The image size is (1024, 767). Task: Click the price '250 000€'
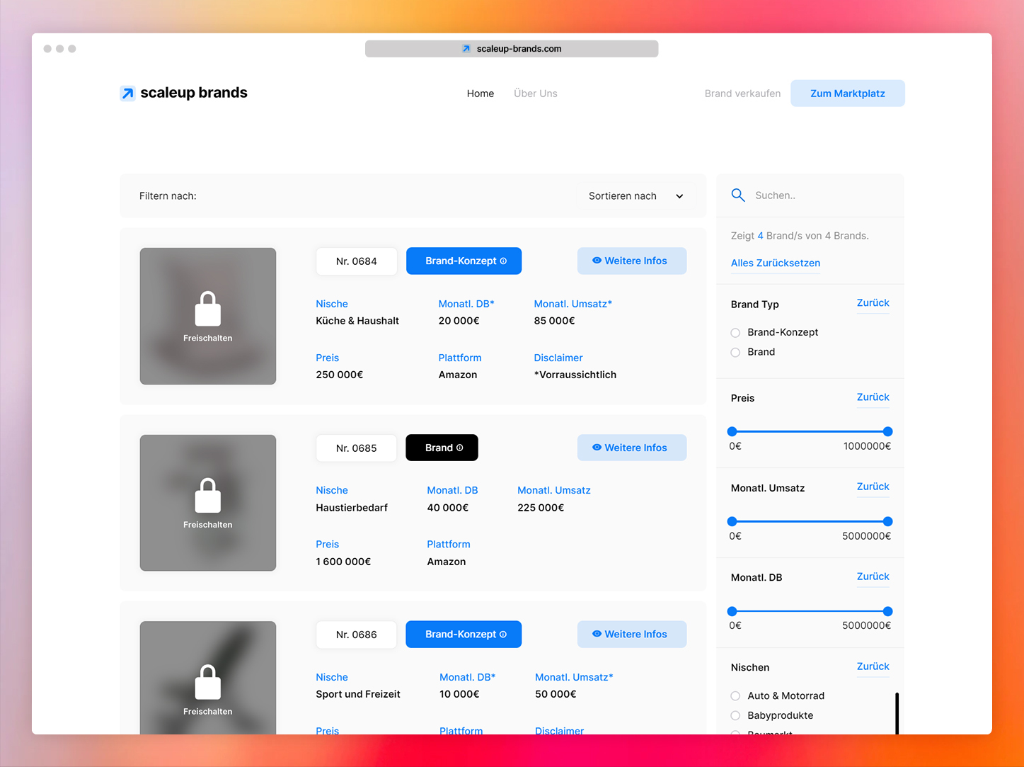[x=340, y=375]
